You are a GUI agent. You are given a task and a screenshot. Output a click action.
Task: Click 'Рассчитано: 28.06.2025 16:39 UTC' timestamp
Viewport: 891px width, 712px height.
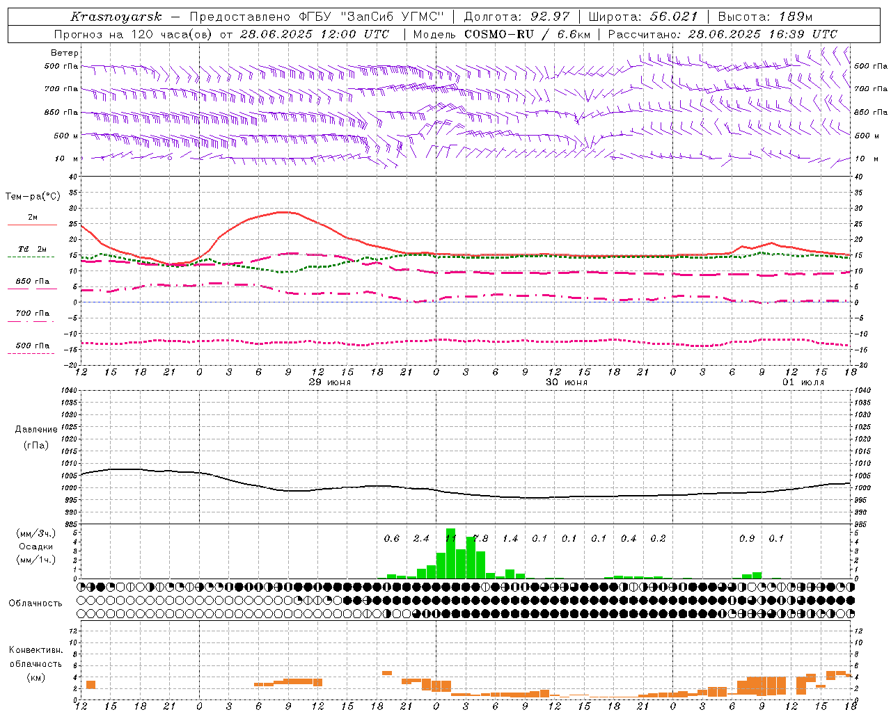point(723,34)
